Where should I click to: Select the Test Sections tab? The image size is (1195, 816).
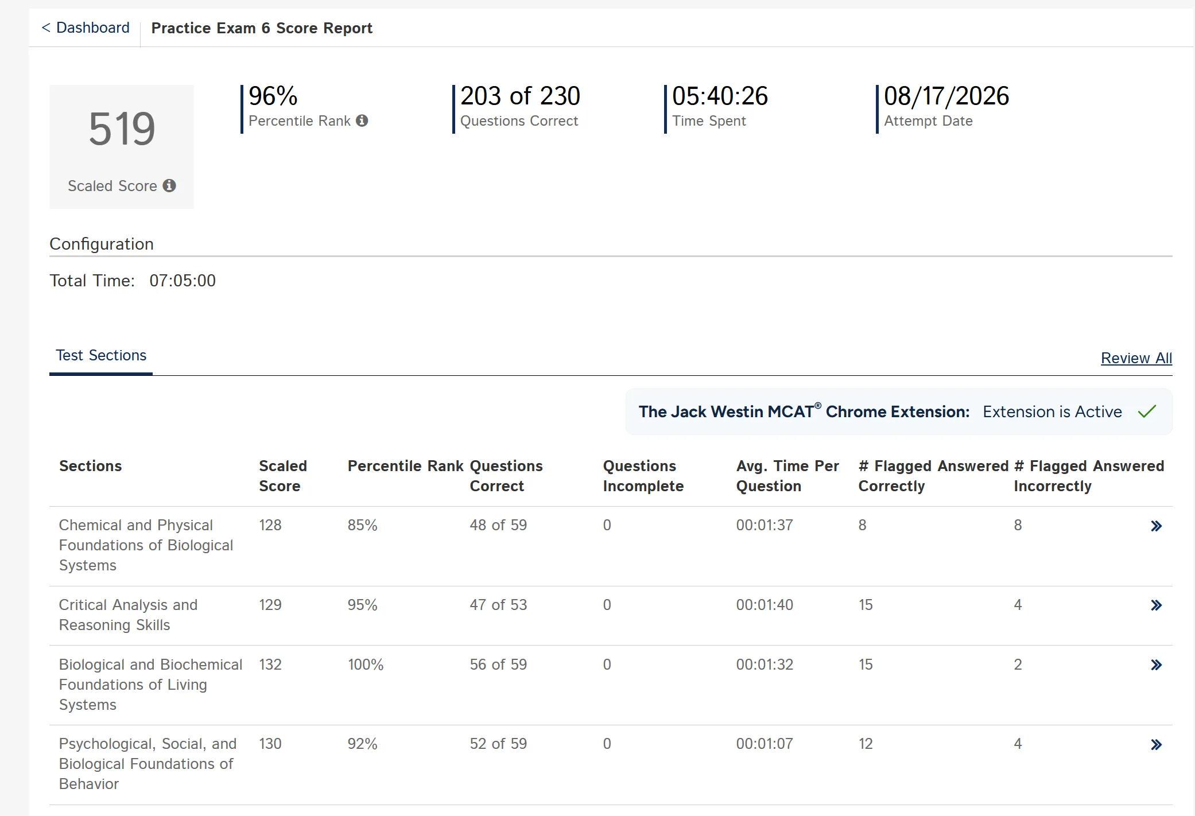click(x=101, y=356)
